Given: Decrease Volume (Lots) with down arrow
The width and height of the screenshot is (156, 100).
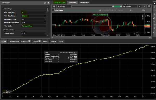Looking at the screenshot, I should point(45,34).
